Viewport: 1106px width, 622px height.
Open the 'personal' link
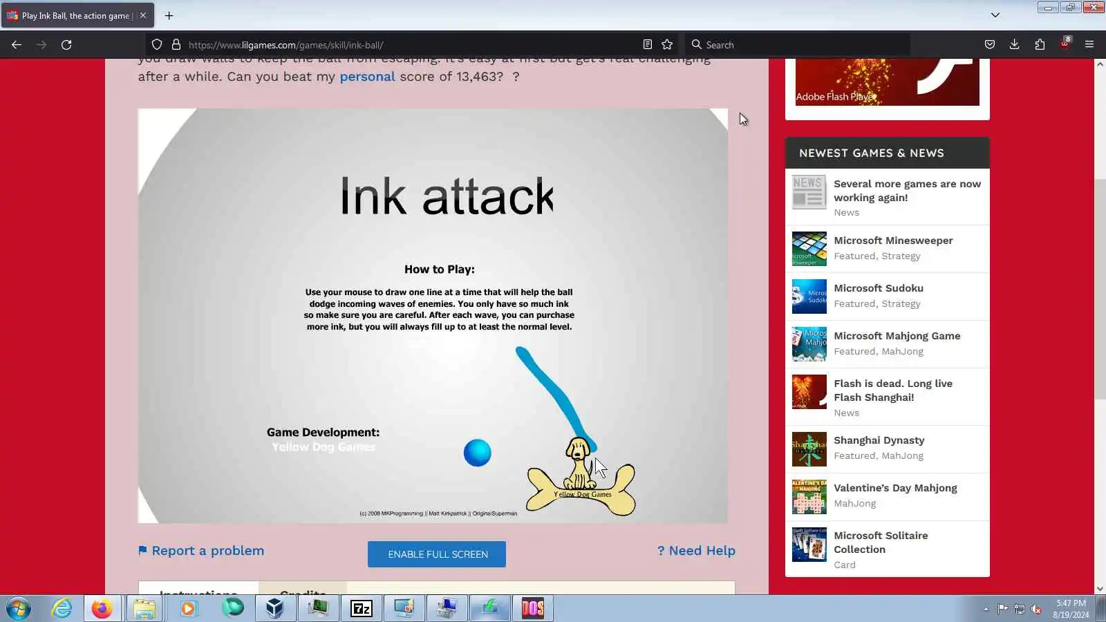click(367, 77)
